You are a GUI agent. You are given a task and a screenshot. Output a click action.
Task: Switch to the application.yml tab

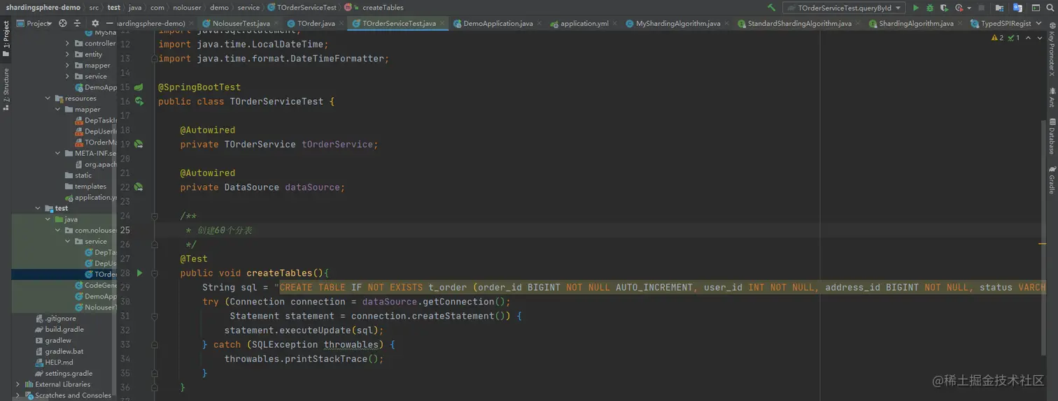[584, 23]
